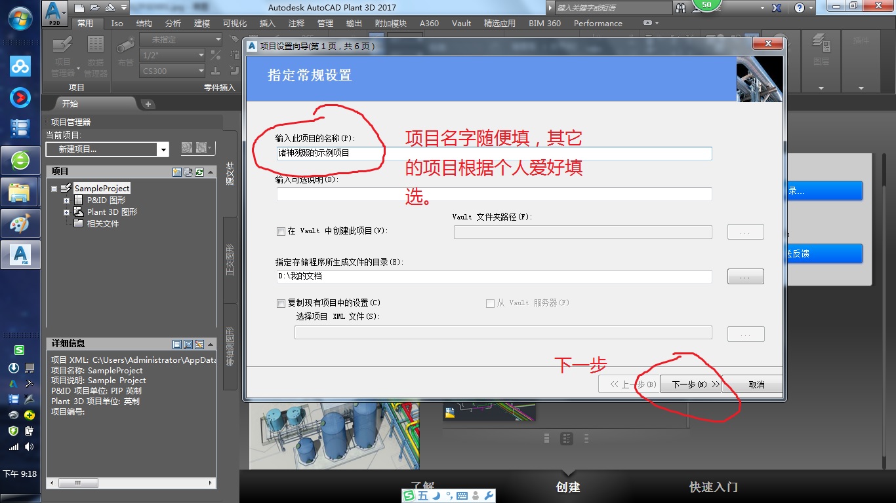Image resolution: width=896 pixels, height=503 pixels.
Task: Click the volume speaker icon in system tray
Action: pyautogui.click(x=29, y=447)
